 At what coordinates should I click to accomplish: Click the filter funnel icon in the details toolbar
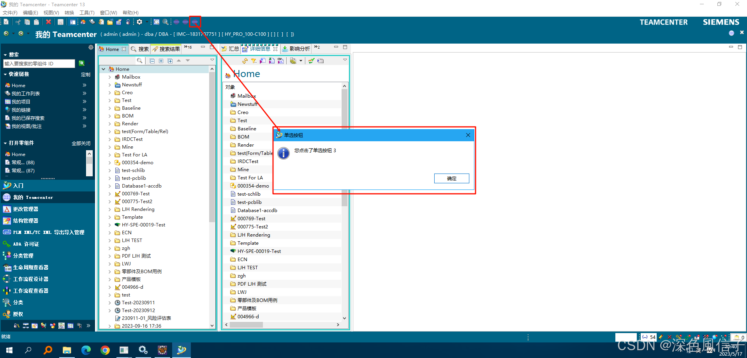254,61
